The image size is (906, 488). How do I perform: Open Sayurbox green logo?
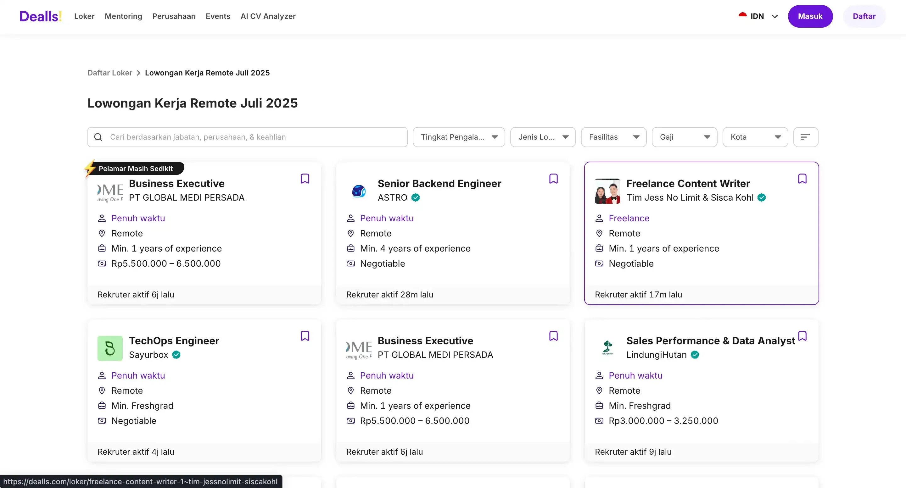[110, 348]
